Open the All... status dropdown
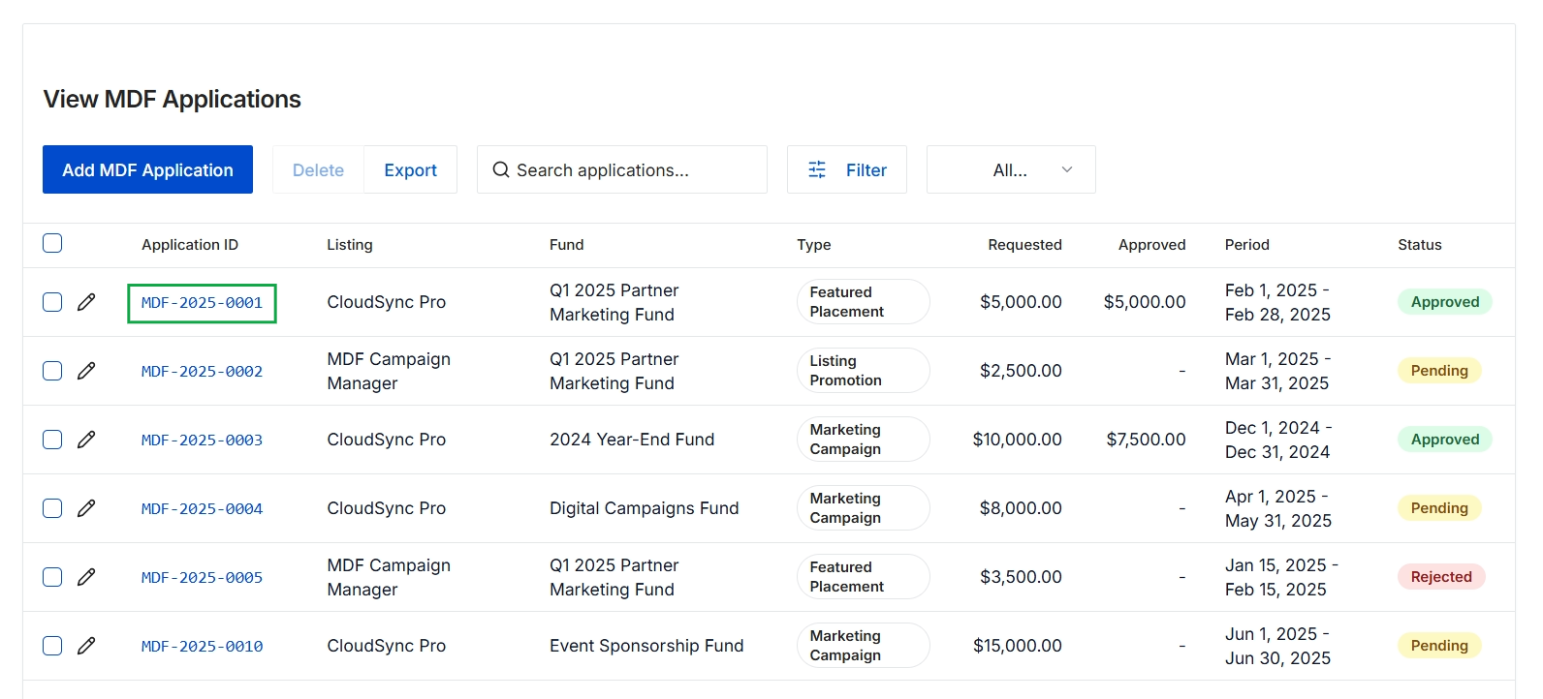 1011,169
